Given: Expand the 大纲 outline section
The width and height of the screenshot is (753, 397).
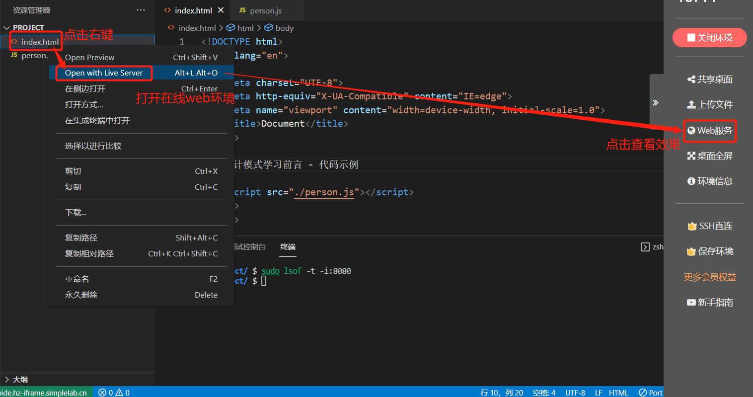Looking at the screenshot, I should click(16, 379).
